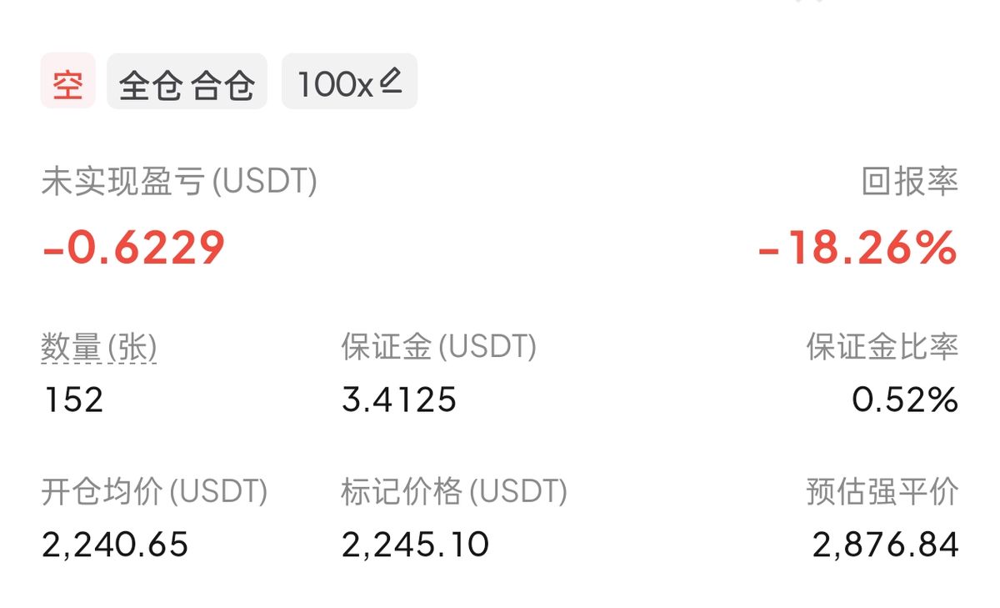The height and width of the screenshot is (608, 1000).
Task: Tap the 全仓 合仓 margin mode tag
Action: point(187,82)
